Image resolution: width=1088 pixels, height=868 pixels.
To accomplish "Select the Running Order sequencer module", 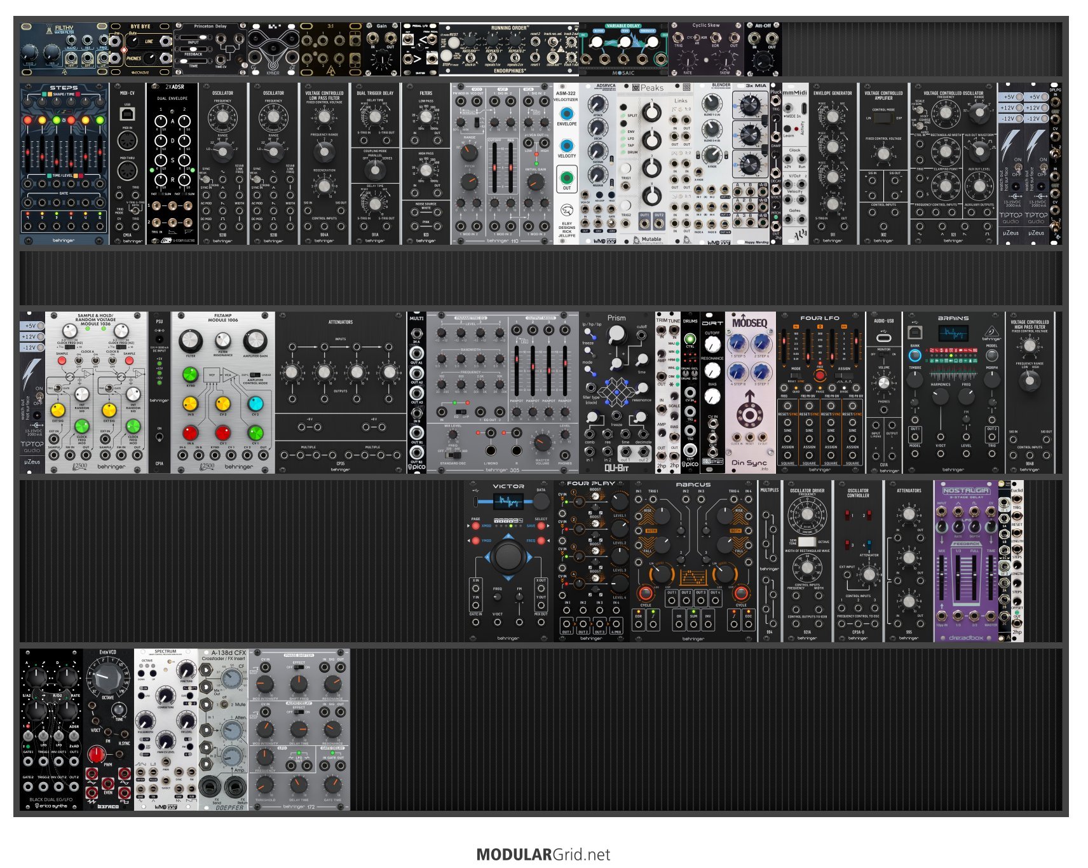I will (508, 50).
